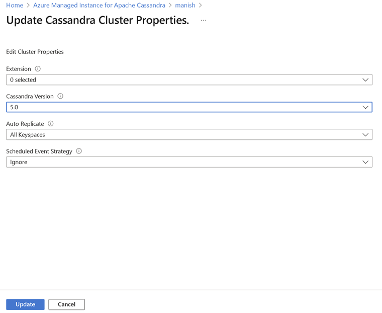The image size is (382, 313).
Task: Click the Extension field label
Action: click(x=19, y=69)
